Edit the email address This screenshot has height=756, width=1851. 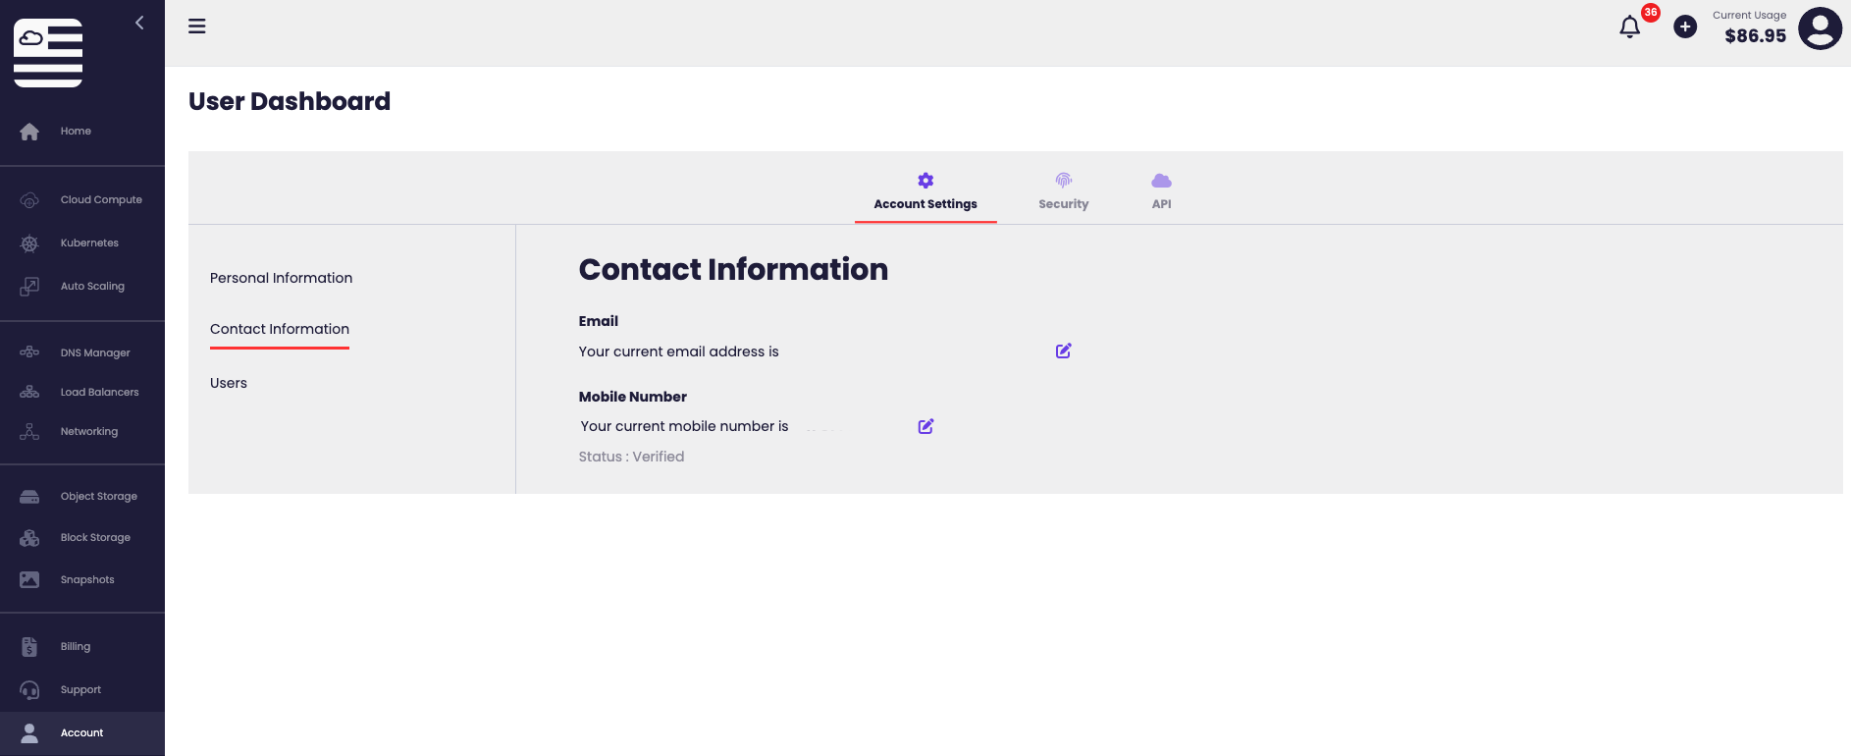click(x=1063, y=351)
